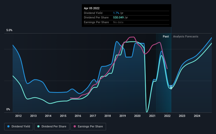
Task: Click the Analysts Forecasts label
Action: pyautogui.click(x=185, y=36)
